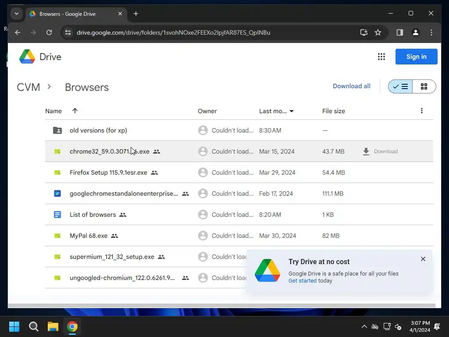Click Download all

351,86
